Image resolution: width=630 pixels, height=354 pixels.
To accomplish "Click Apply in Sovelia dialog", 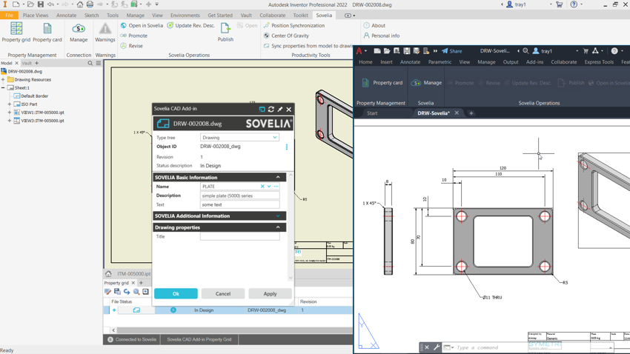I will (x=270, y=294).
